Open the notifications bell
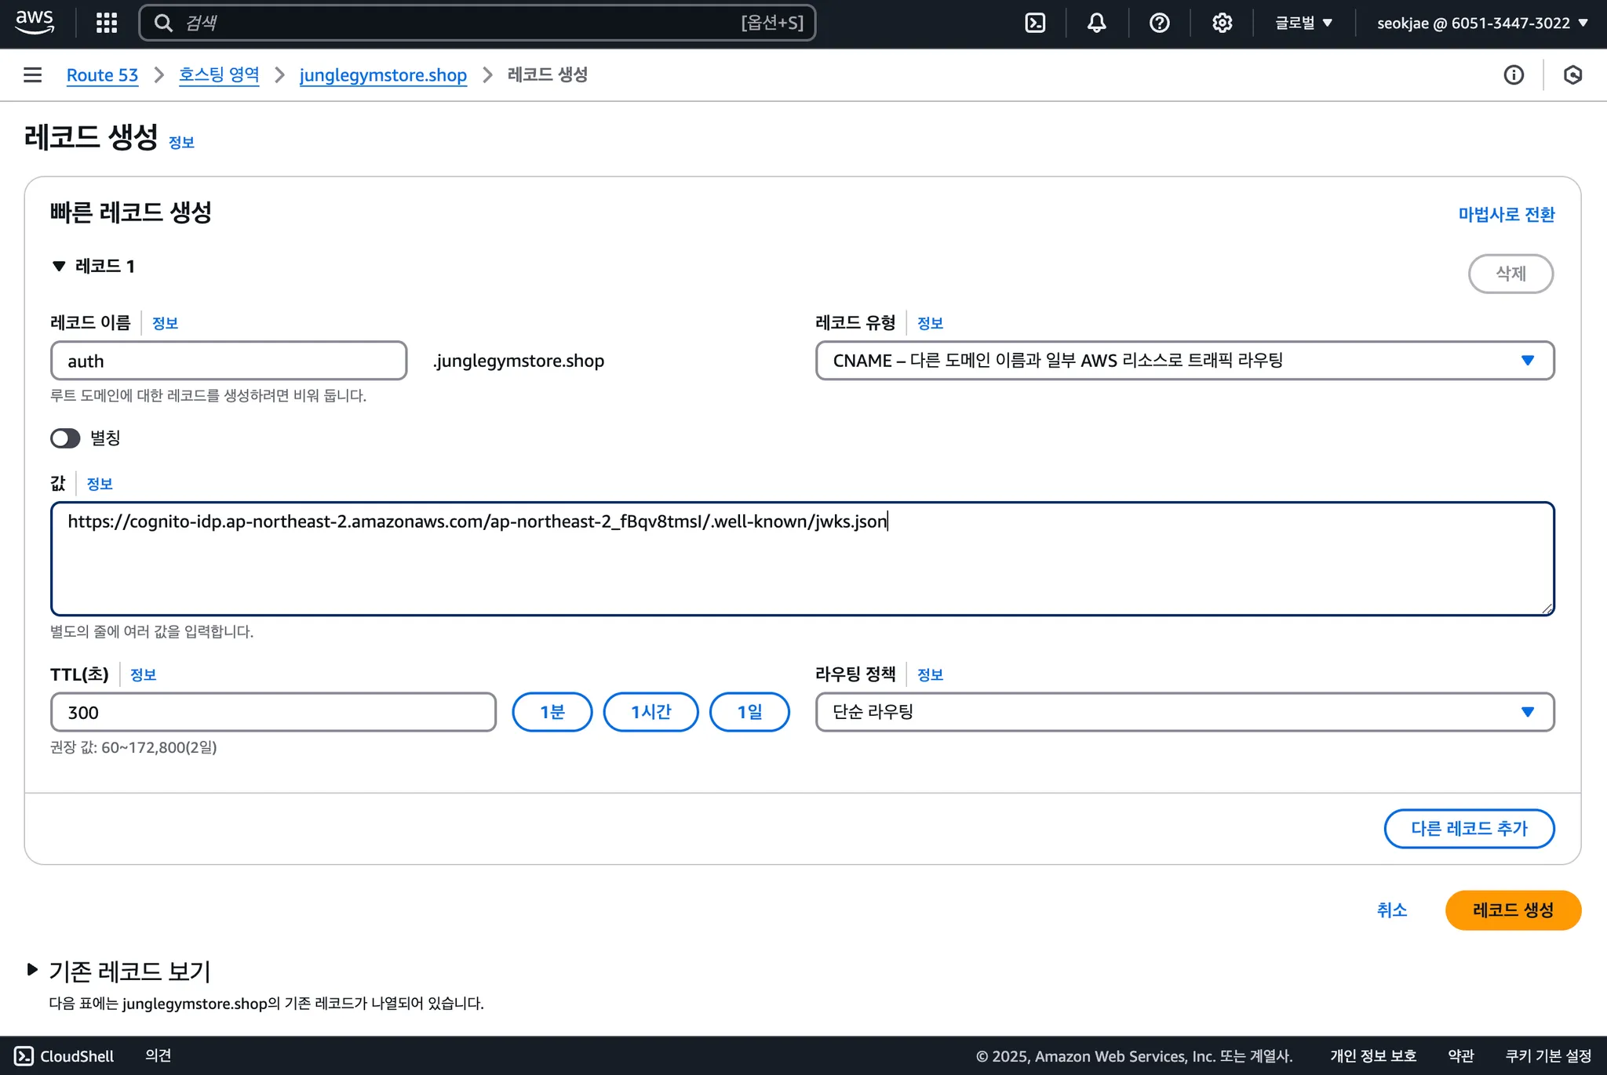The width and height of the screenshot is (1607, 1075). 1096,23
